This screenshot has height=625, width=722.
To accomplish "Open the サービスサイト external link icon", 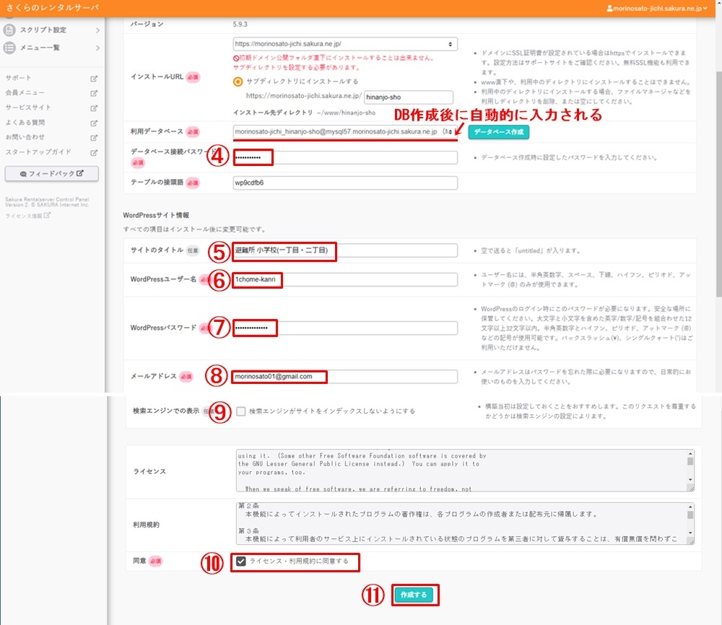I will (x=94, y=108).
